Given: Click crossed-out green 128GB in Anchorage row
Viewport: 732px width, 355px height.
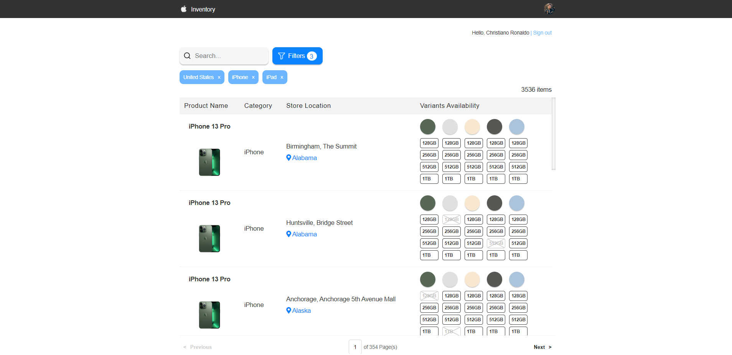Looking at the screenshot, I should (429, 296).
